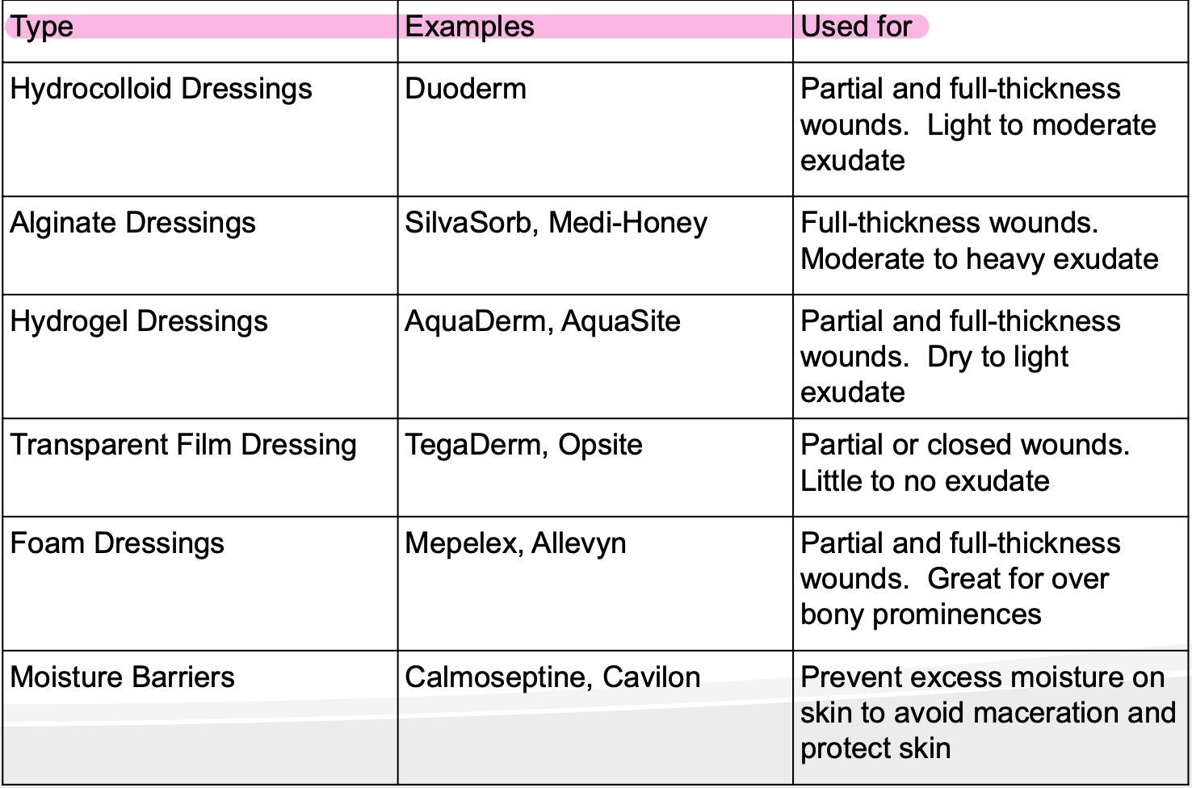Select the "Examples" column header
The width and height of the screenshot is (1192, 788).
coord(469,27)
